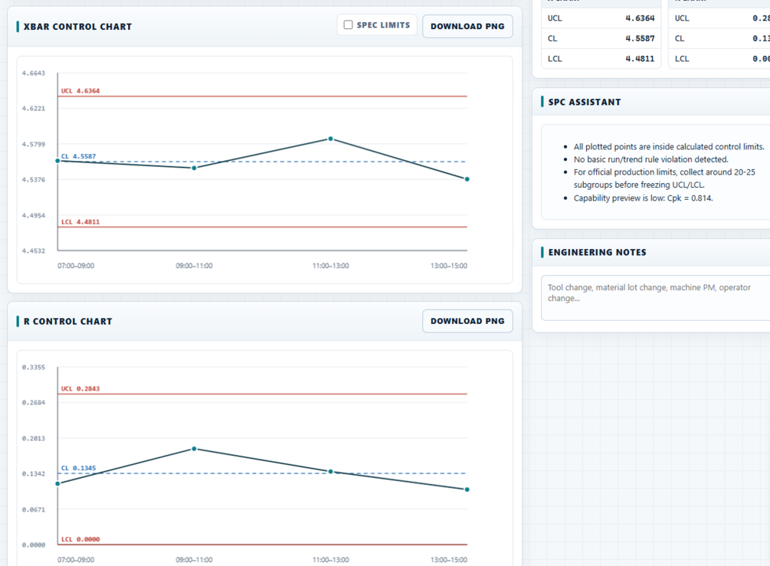Viewport: 770px width, 566px height.
Task: Select the 07:00–09:00 point on R chart
Action: [57, 483]
